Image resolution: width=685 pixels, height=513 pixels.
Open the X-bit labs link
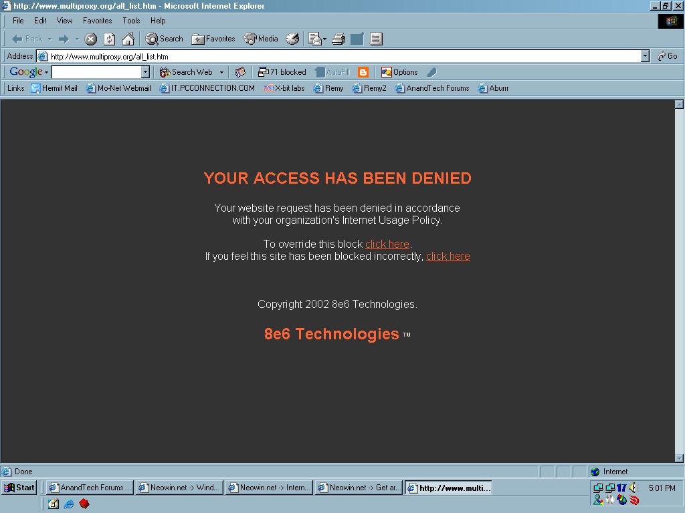click(x=284, y=88)
